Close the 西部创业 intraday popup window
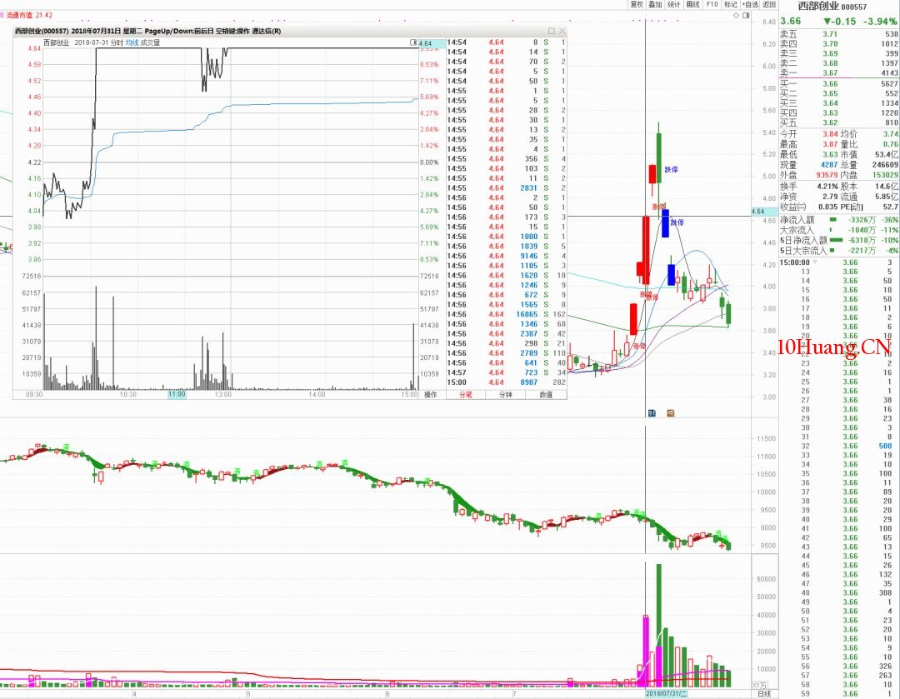 pos(562,31)
